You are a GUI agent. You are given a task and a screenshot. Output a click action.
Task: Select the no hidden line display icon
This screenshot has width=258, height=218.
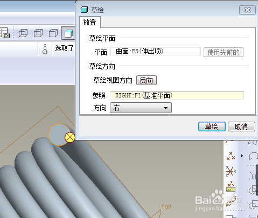(53, 33)
